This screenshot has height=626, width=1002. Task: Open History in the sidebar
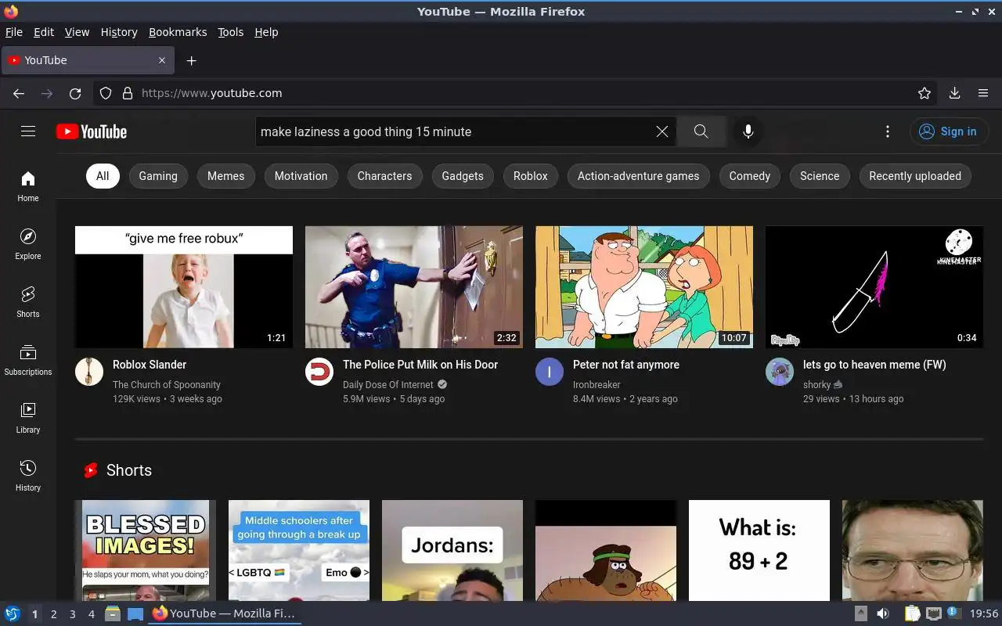[28, 476]
